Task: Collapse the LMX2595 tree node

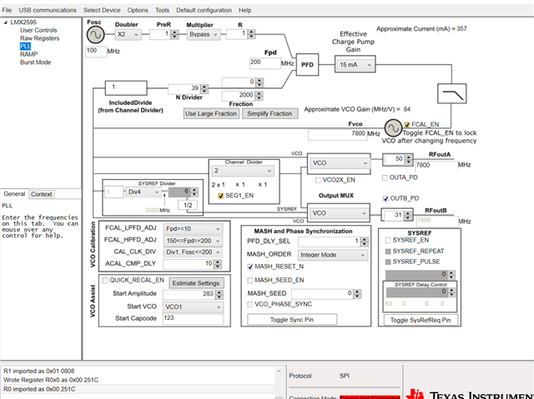Action: point(5,22)
